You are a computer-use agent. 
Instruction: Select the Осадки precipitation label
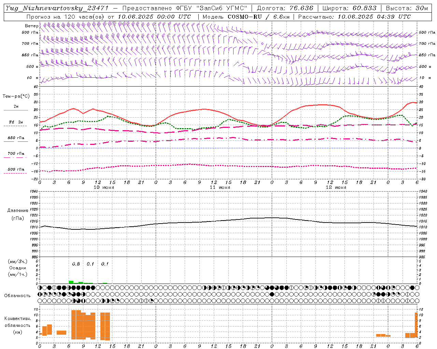click(x=18, y=268)
